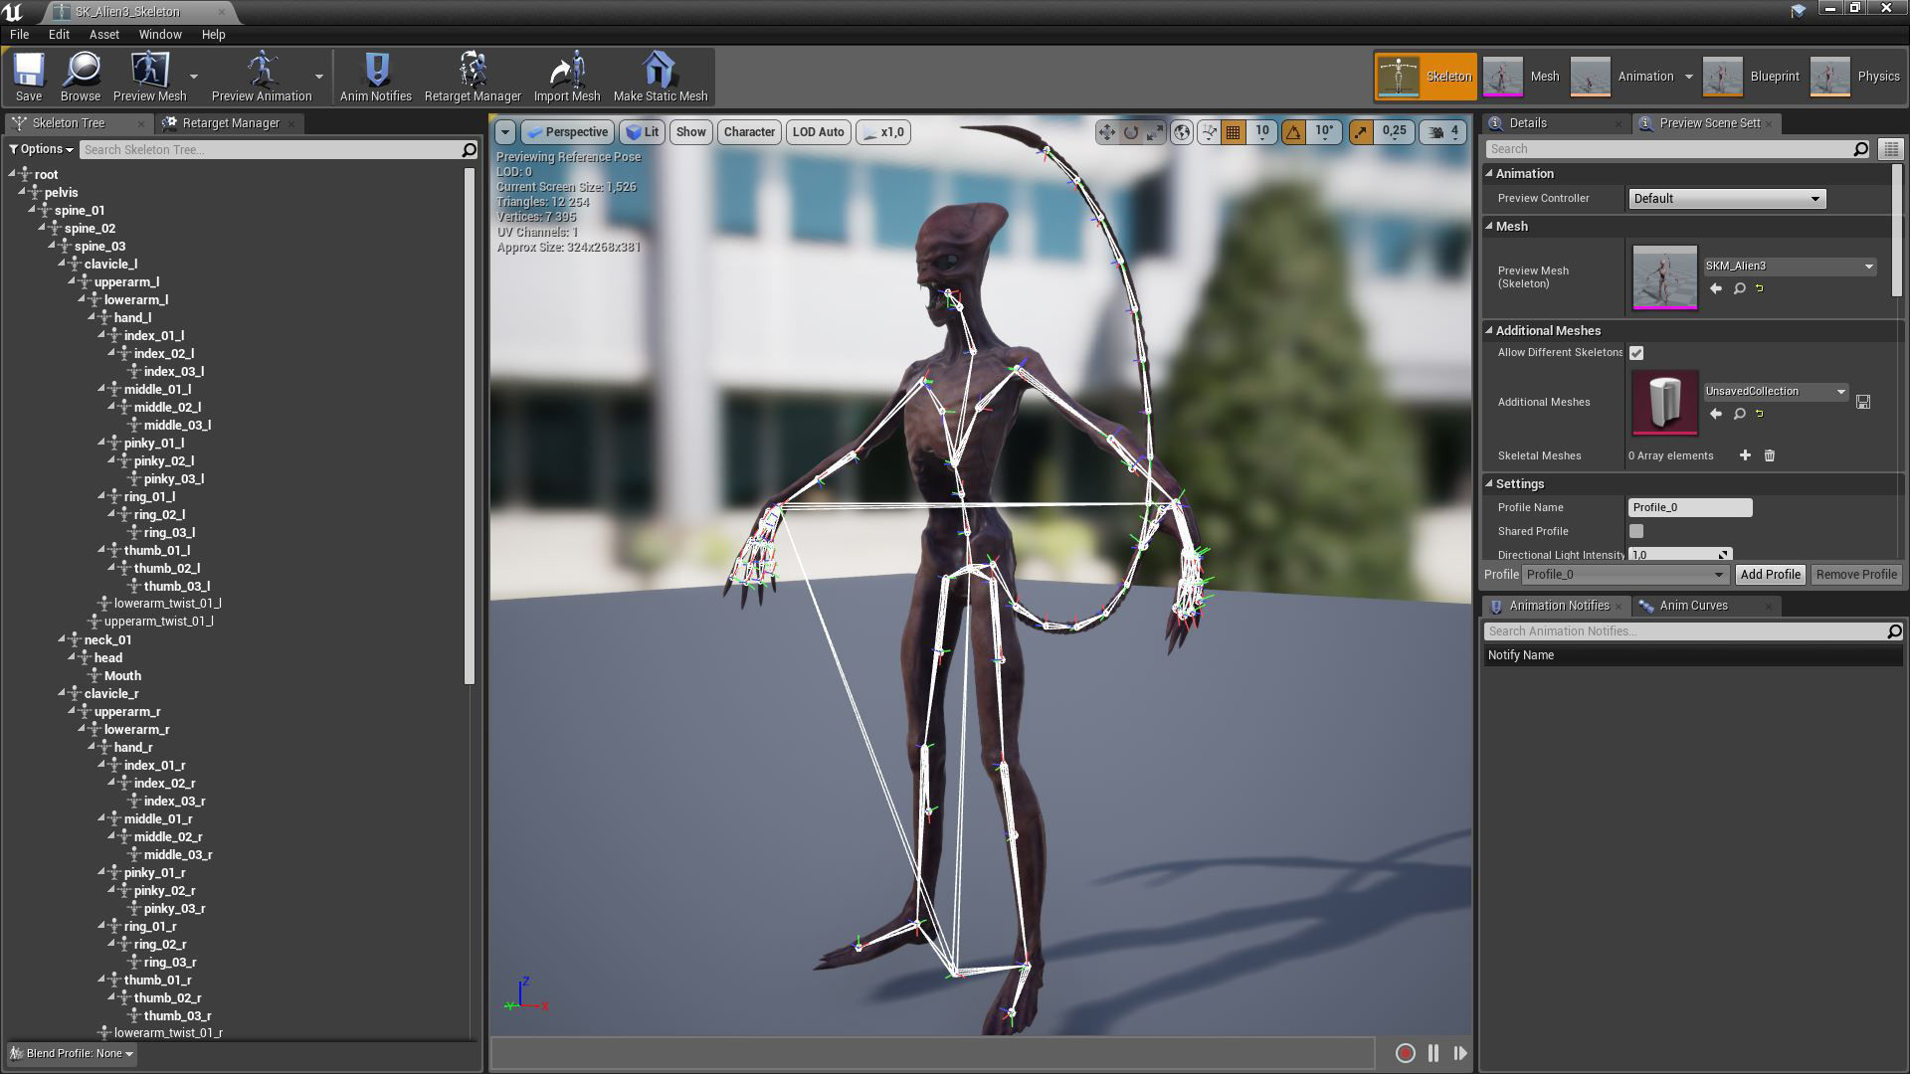Switch to the Mesh editor mode
The width and height of the screenshot is (1910, 1074).
coord(1522,77)
